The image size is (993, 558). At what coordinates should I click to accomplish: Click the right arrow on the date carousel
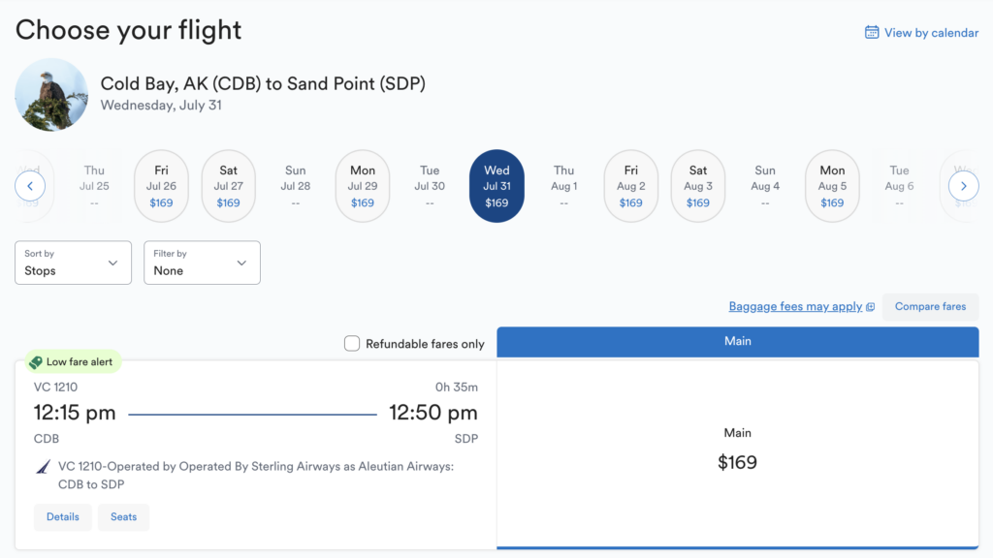963,185
